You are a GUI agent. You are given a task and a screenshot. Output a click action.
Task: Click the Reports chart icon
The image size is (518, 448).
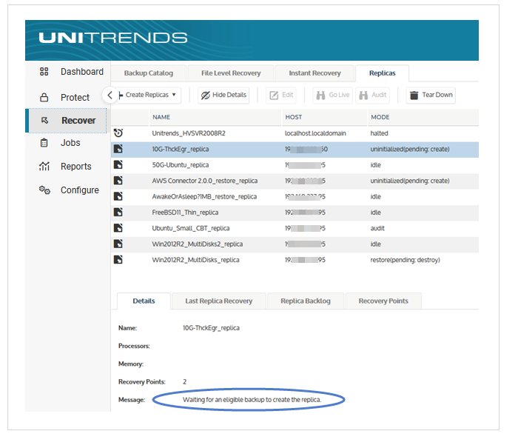point(44,166)
